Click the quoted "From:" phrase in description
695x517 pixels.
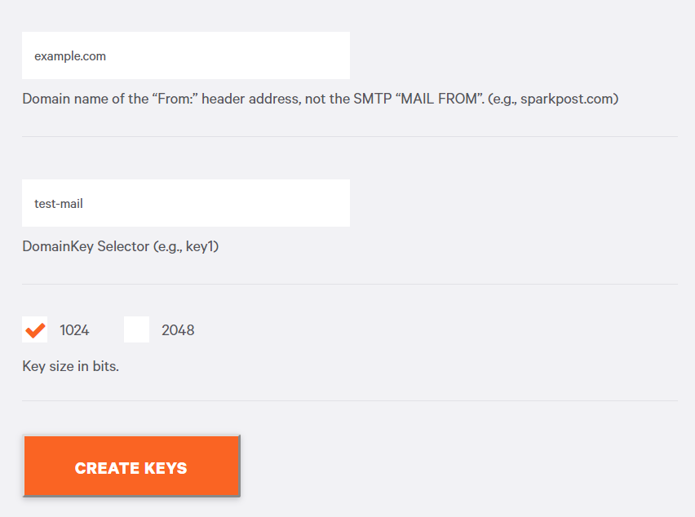point(169,99)
